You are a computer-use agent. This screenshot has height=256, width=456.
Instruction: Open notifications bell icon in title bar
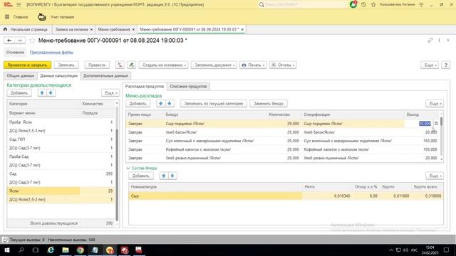tap(353, 4)
